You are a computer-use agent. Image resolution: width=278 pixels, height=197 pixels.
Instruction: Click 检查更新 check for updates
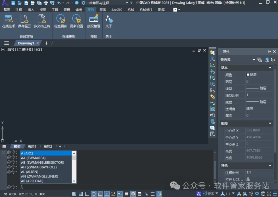pyautogui.click(x=61, y=21)
